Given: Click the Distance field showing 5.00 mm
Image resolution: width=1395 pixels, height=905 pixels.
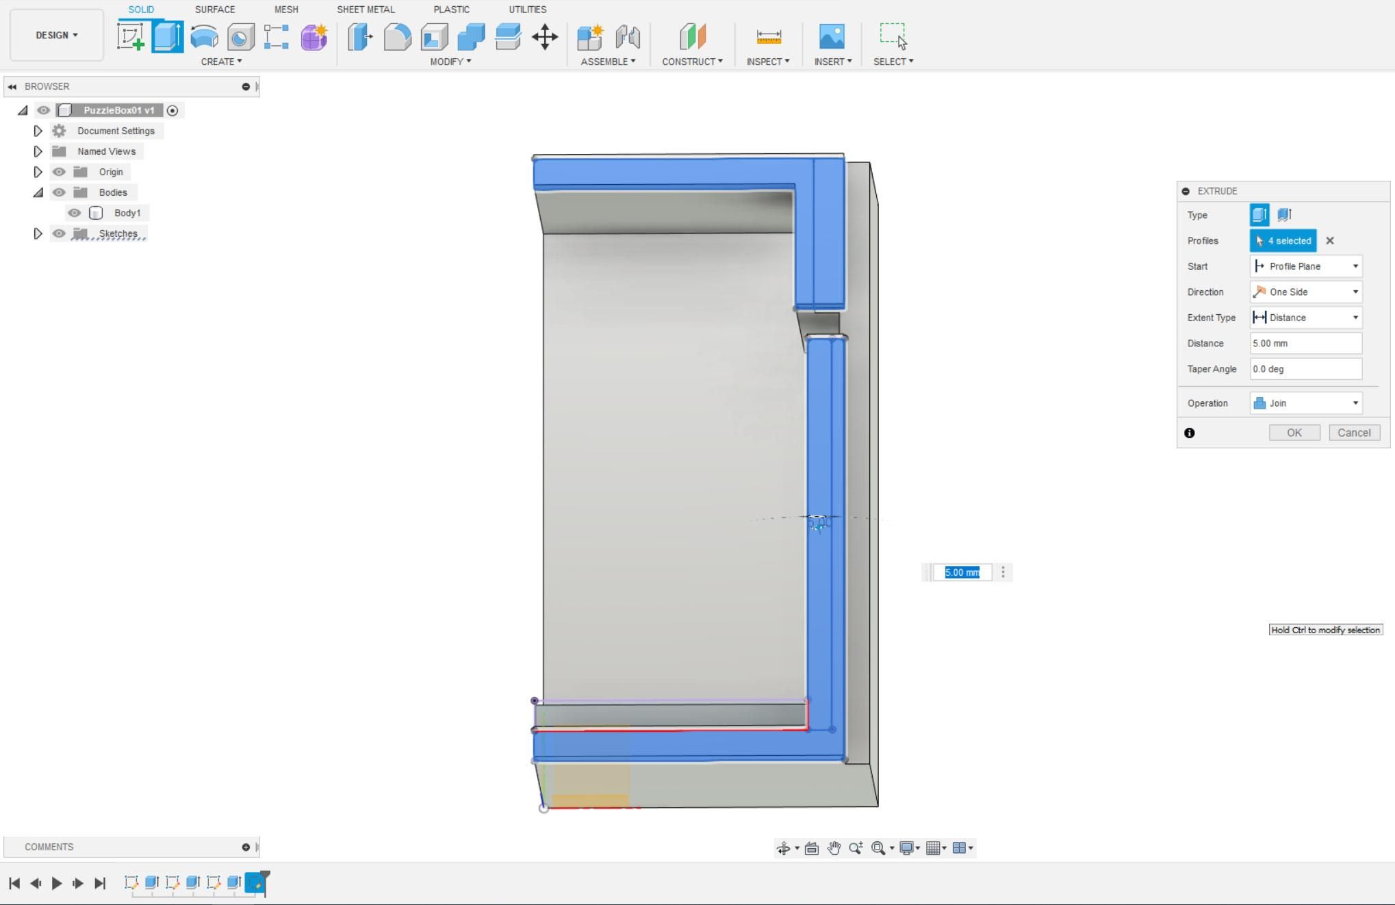Looking at the screenshot, I should (1305, 343).
